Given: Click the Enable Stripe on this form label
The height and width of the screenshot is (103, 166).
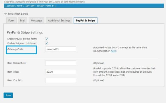Looking at the screenshot, I should coord(21,43).
